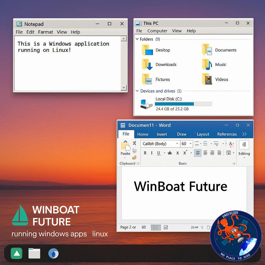Open the Farmat menu in Notepad
The image size is (265, 265).
(x=46, y=32)
